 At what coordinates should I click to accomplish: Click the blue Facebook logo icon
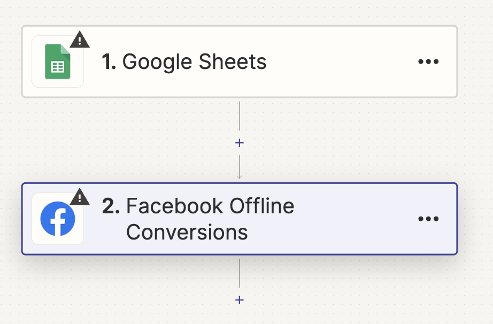(x=58, y=219)
